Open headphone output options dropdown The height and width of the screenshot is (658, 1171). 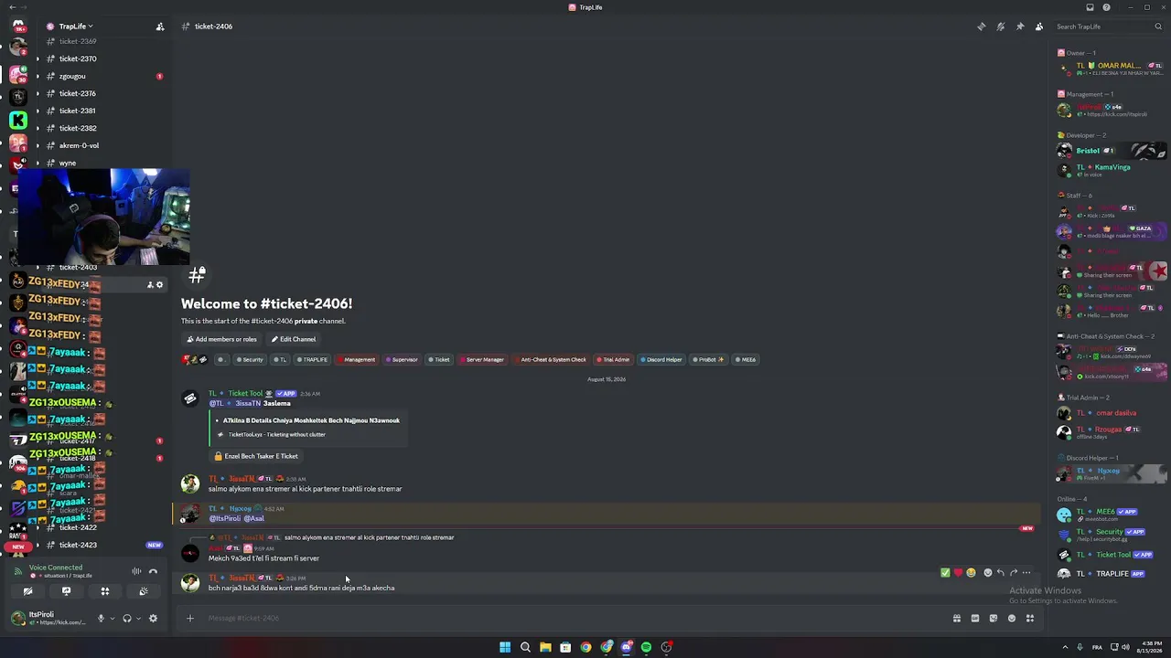pyautogui.click(x=139, y=619)
